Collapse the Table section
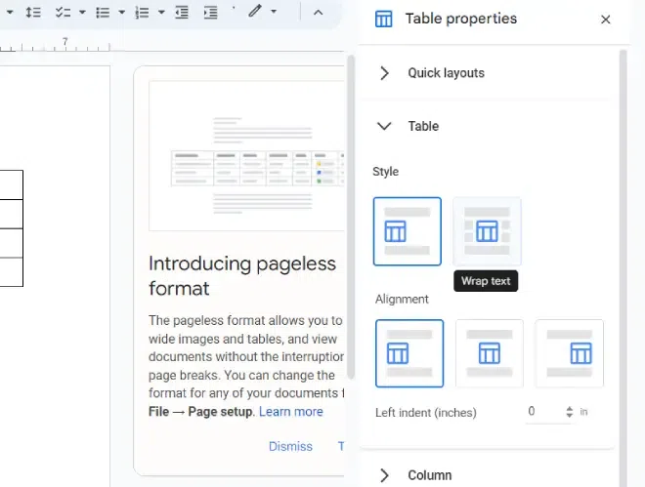645x487 pixels. pyautogui.click(x=384, y=126)
